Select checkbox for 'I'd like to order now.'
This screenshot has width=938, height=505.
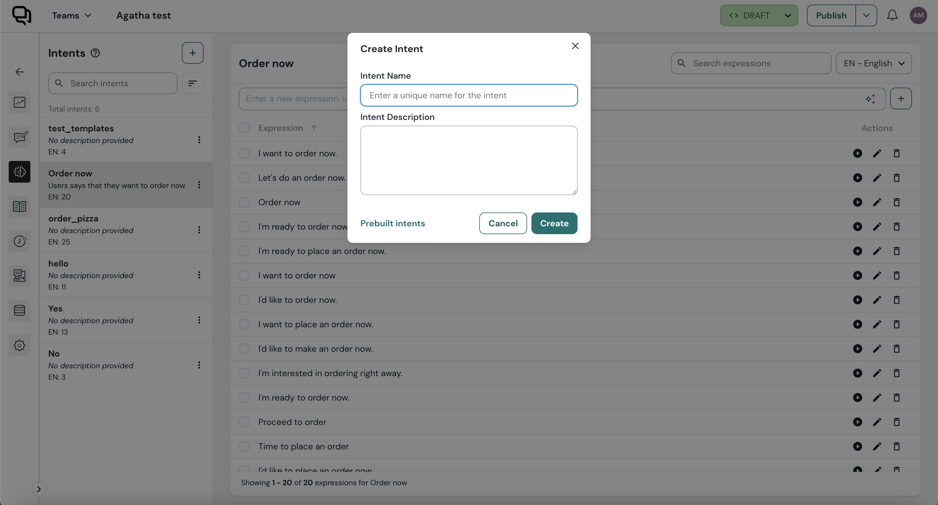[x=244, y=300]
